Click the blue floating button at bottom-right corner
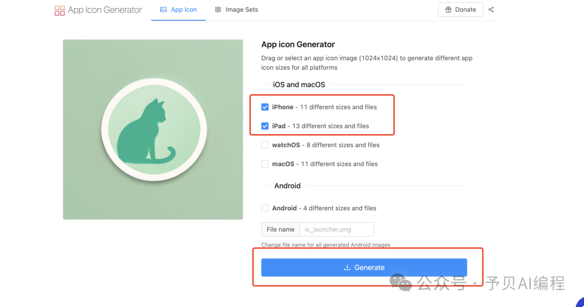Screen dimensions: 584x307 click(580, 302)
